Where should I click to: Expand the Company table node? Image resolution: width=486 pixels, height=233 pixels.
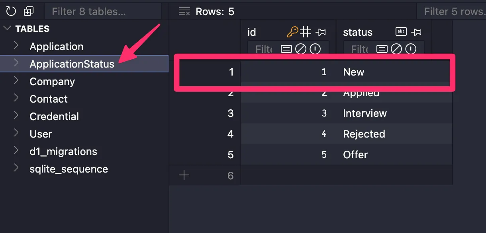(16, 81)
